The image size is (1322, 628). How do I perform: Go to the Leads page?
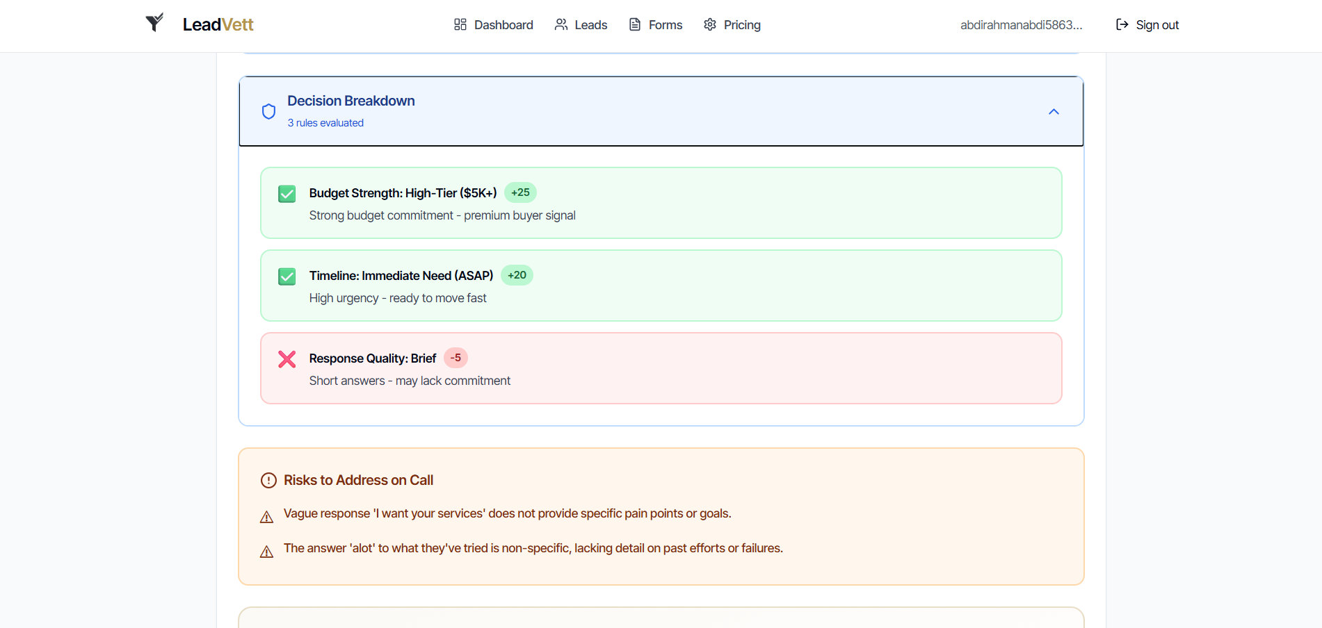[x=581, y=25]
